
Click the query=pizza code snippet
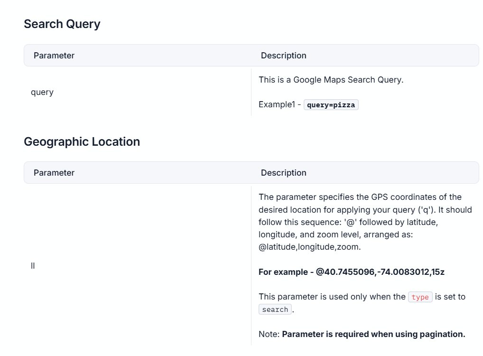click(331, 104)
